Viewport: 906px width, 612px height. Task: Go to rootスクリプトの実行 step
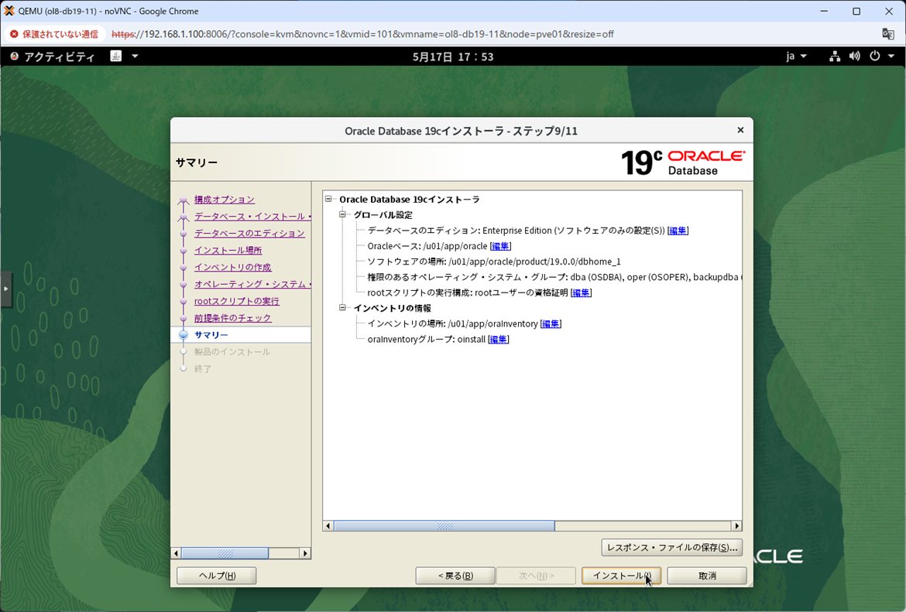coord(236,301)
